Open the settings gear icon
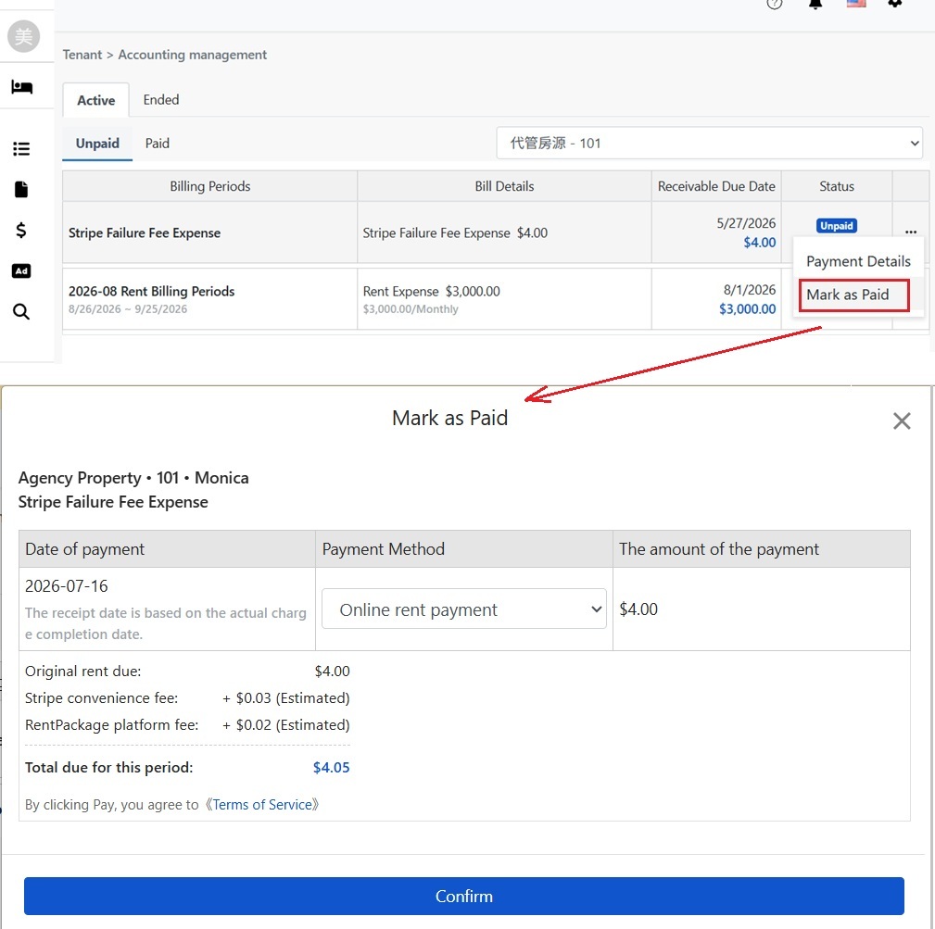 (x=895, y=3)
